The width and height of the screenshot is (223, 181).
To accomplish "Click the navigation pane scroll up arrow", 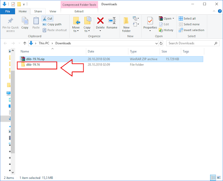I will [13, 51].
